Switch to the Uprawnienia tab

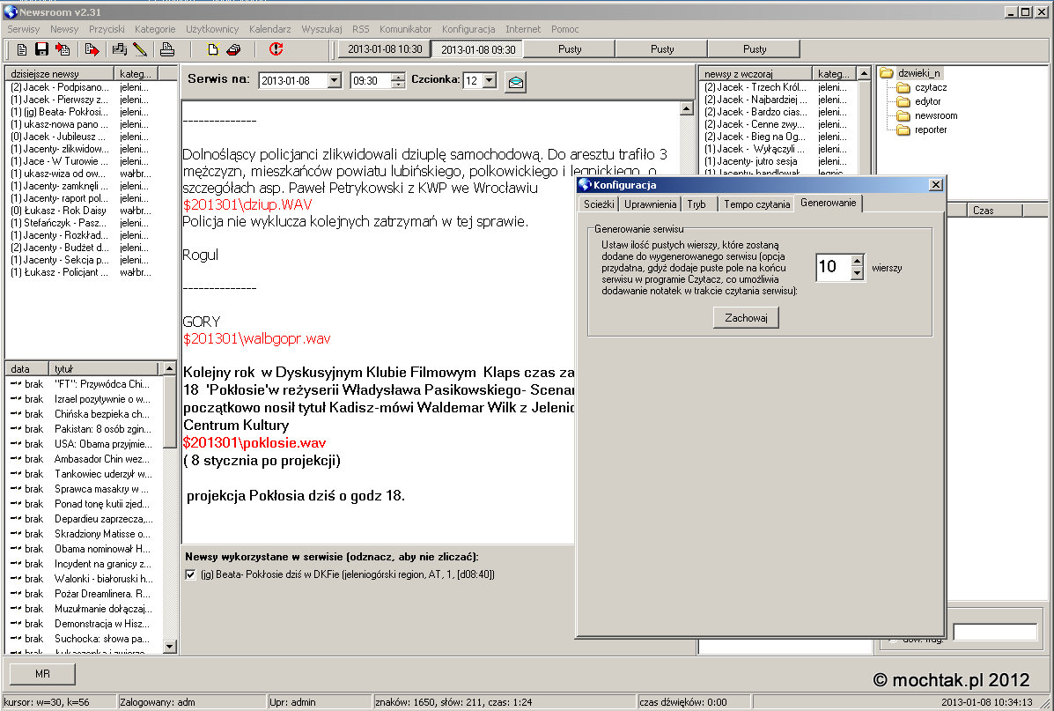tap(650, 204)
